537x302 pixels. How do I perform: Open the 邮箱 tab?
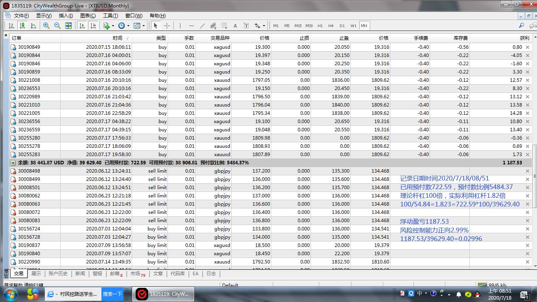coord(116,274)
